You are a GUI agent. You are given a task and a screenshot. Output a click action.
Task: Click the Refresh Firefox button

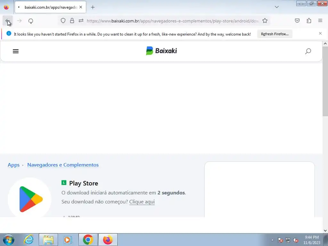[275, 34]
